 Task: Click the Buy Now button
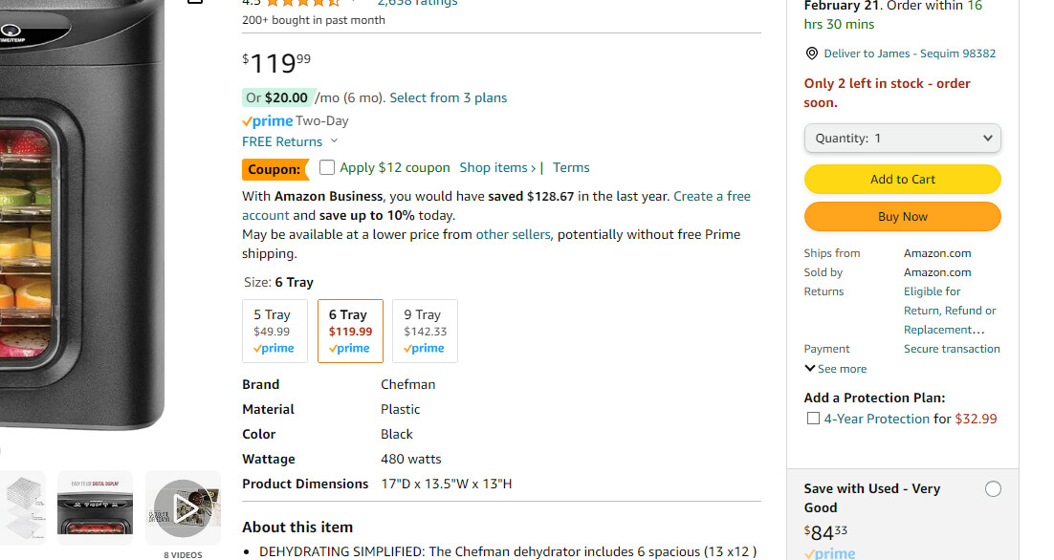(x=902, y=216)
